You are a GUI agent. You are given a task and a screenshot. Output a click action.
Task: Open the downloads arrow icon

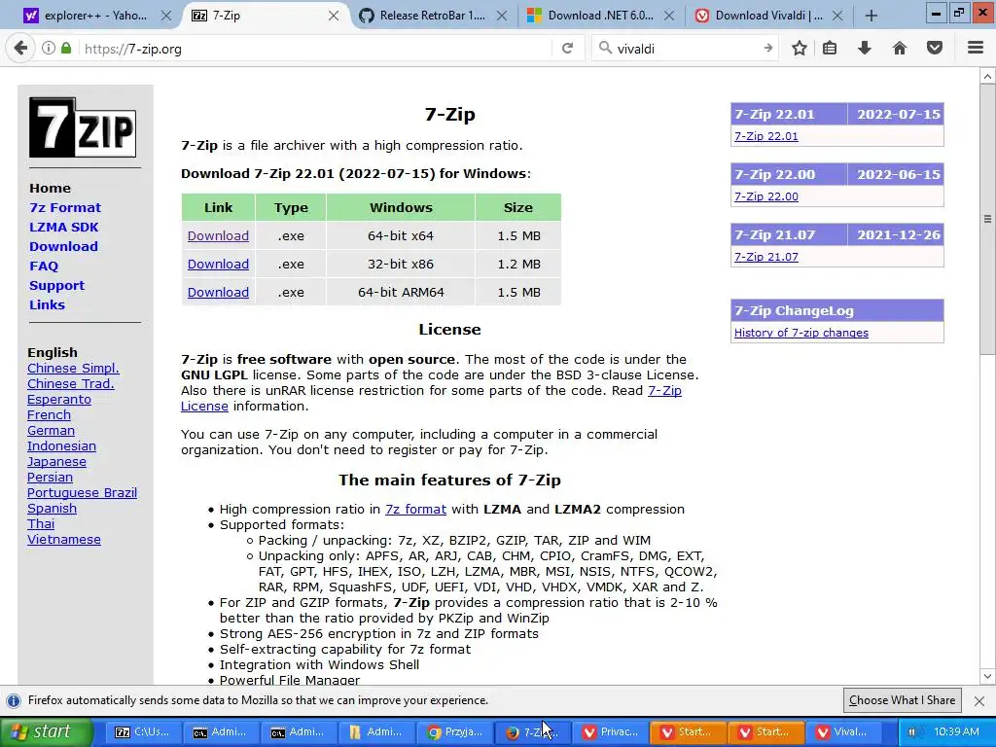click(x=865, y=48)
